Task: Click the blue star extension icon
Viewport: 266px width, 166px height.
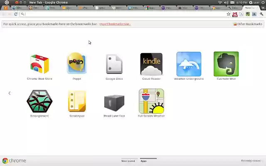Action: click(254, 14)
